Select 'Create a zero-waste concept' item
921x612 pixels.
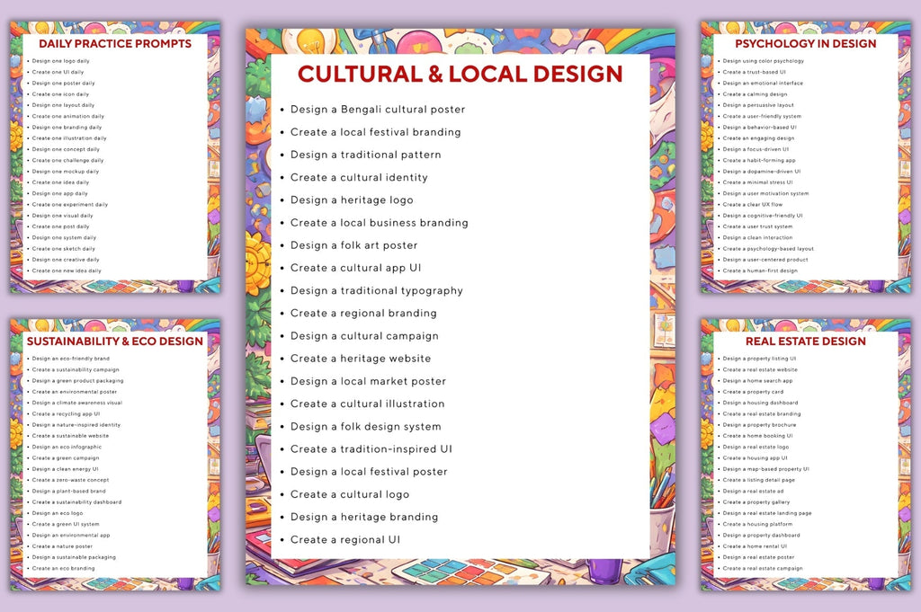pyautogui.click(x=70, y=480)
